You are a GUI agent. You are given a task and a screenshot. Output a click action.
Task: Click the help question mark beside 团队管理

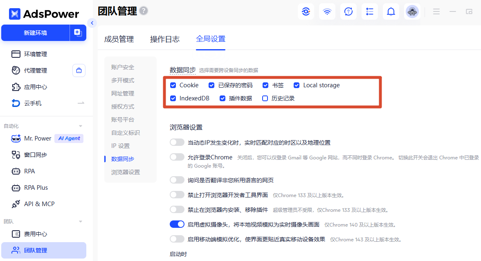[x=144, y=11]
